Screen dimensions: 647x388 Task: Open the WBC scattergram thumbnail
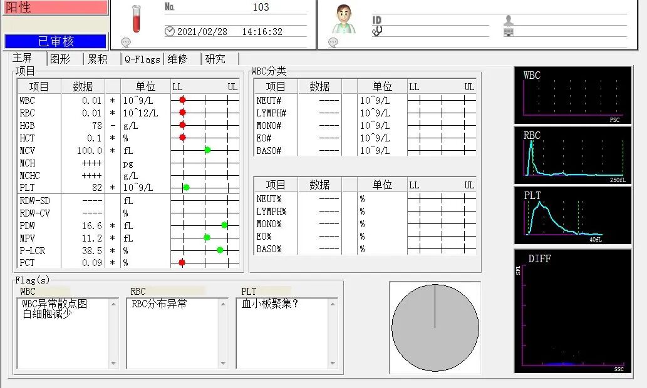pos(572,95)
